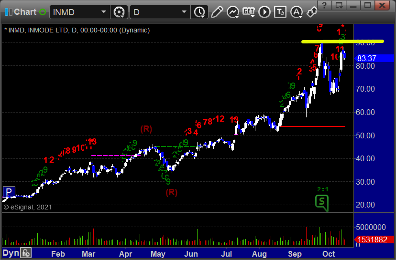Viewport: 396px width, 260px height.
Task: Click the 83.37 current price label
Action: (374, 59)
